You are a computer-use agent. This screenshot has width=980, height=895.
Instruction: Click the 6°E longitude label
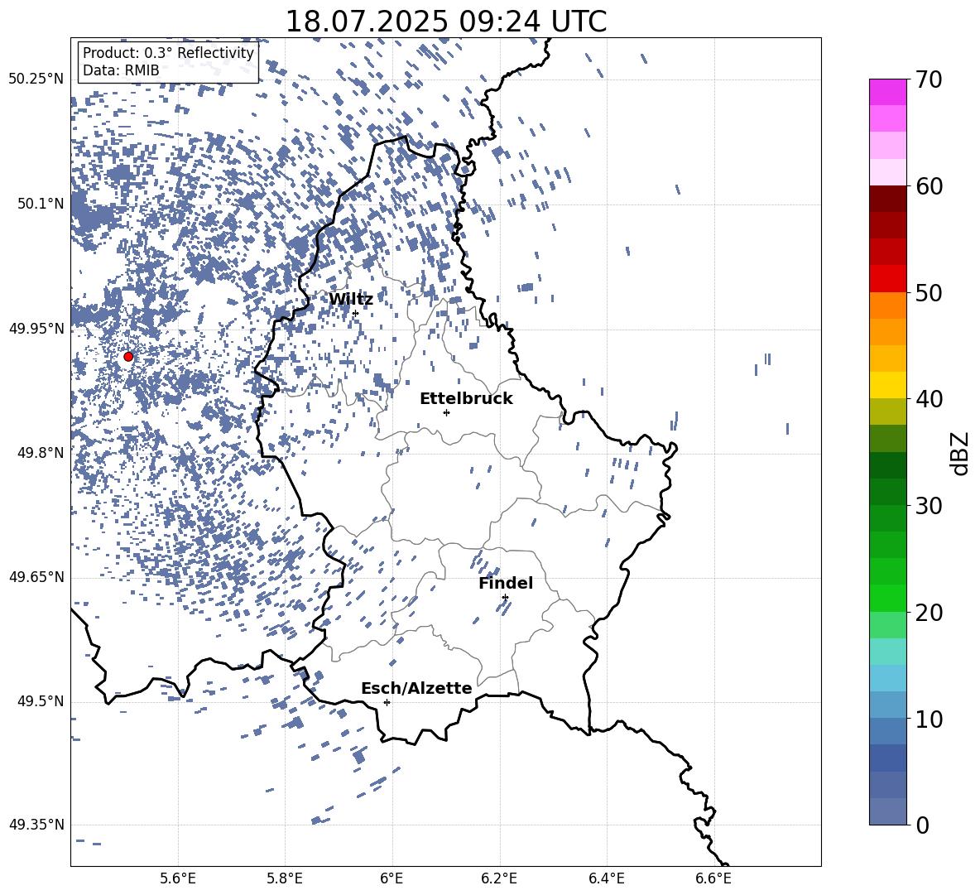pos(392,878)
